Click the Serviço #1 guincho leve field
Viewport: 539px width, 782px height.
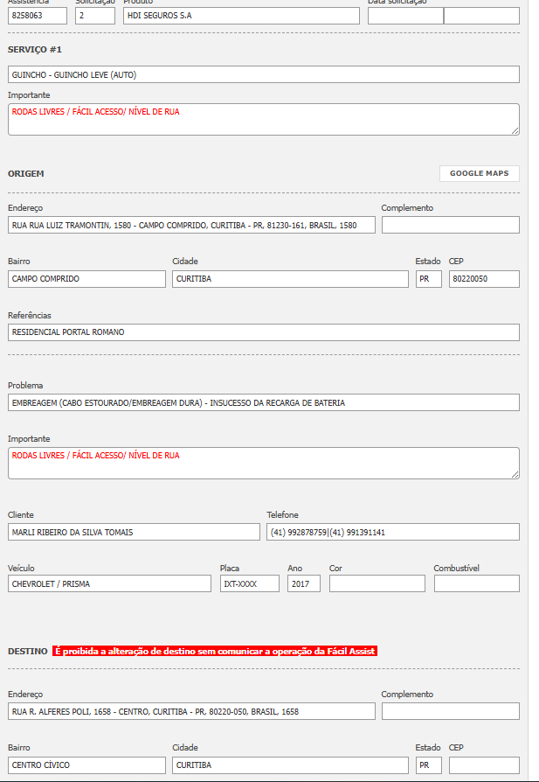click(x=263, y=74)
